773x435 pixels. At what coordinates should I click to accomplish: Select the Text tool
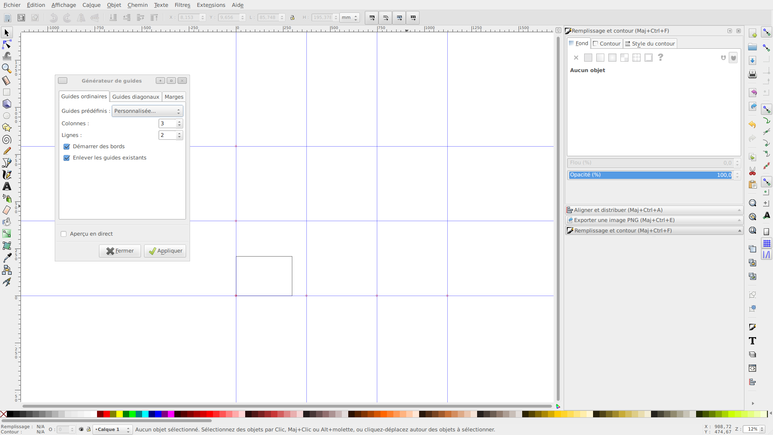click(7, 186)
